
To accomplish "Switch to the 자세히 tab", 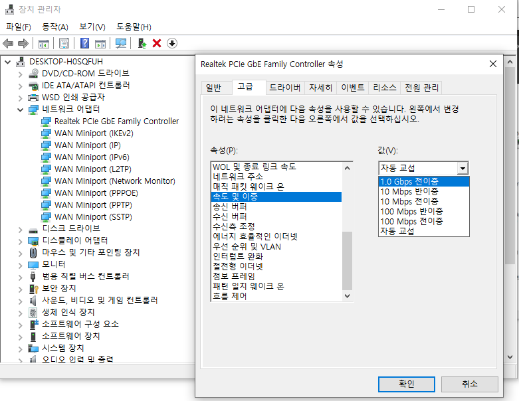I will (320, 88).
